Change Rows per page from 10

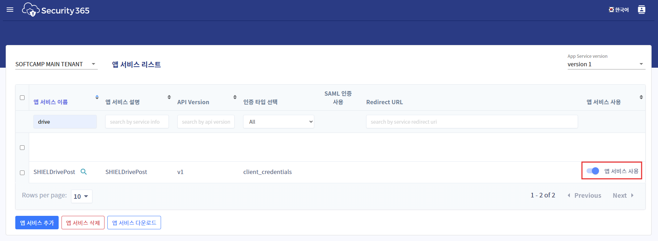point(81,196)
